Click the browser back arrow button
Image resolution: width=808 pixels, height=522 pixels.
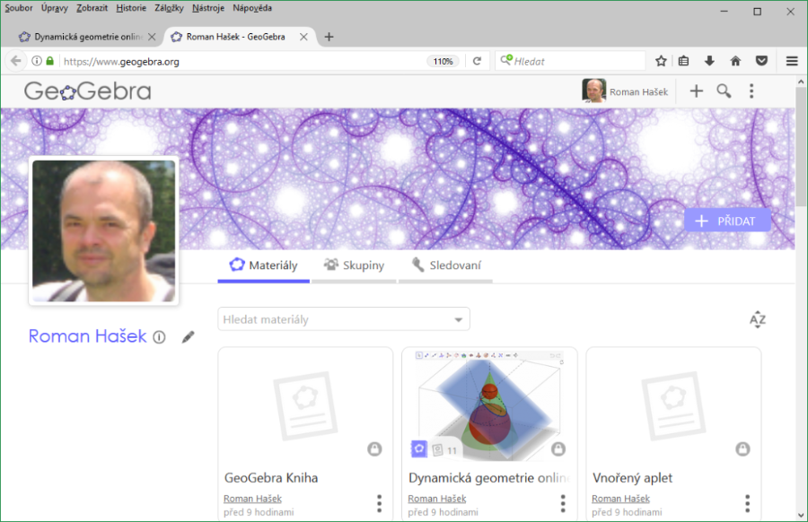coord(16,61)
